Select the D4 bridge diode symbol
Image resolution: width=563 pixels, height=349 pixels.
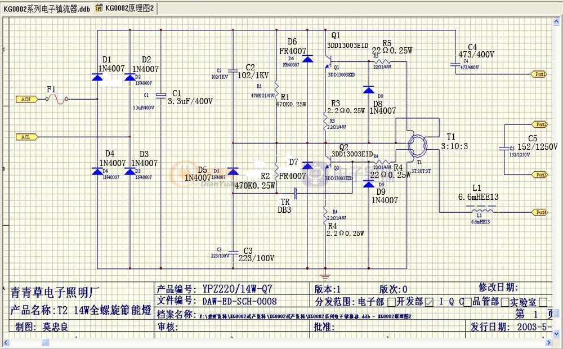coord(97,171)
